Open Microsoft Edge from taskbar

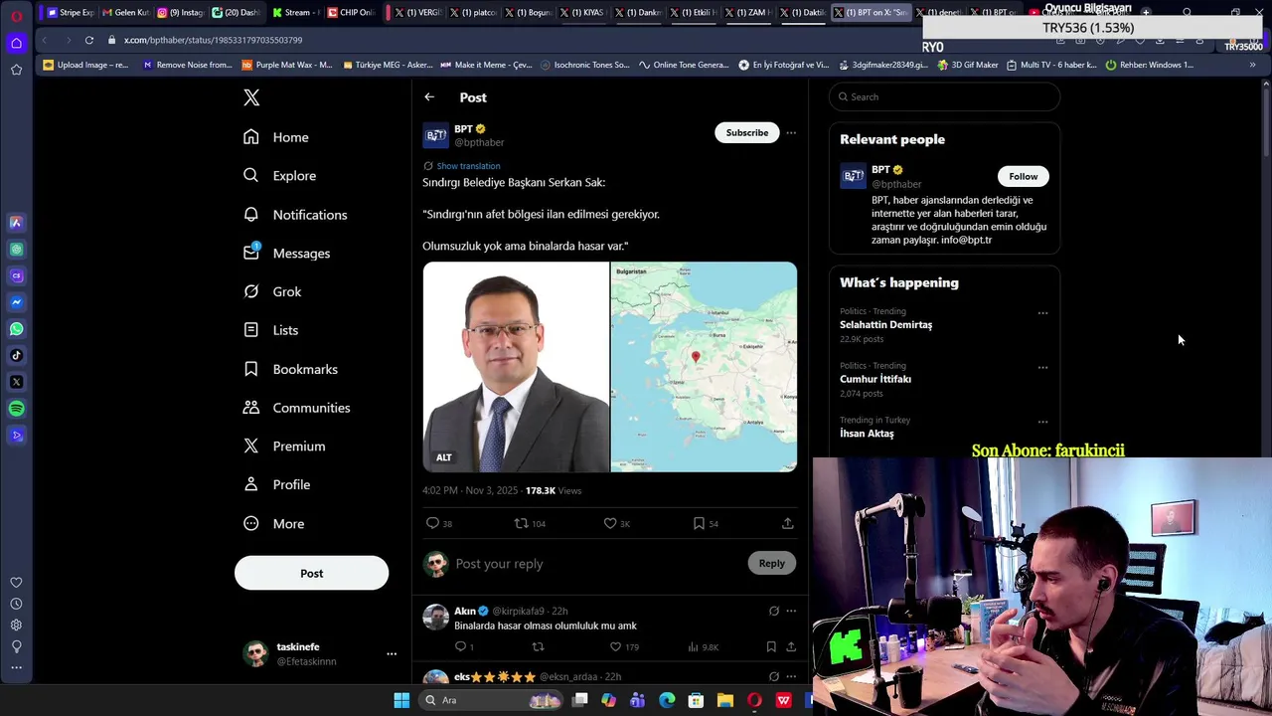pyautogui.click(x=667, y=700)
